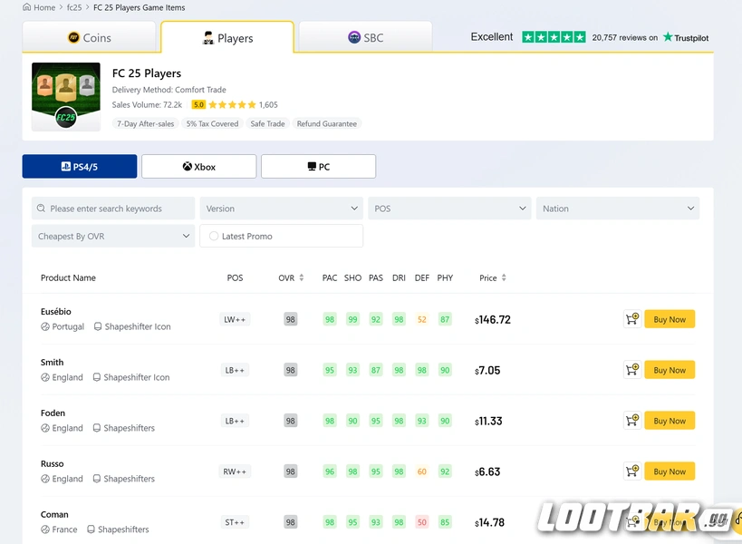Click Eusébio's LW++ position badge

[235, 319]
